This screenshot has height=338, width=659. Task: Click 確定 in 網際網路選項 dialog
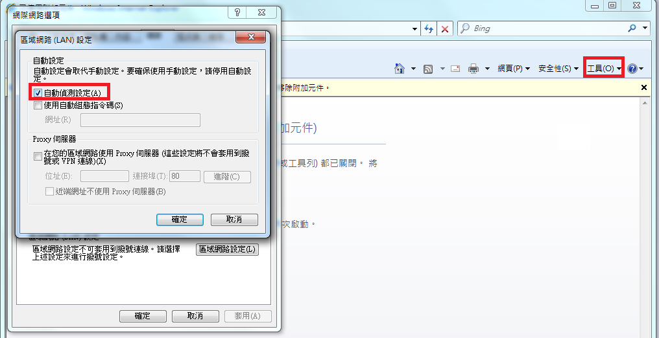143,316
